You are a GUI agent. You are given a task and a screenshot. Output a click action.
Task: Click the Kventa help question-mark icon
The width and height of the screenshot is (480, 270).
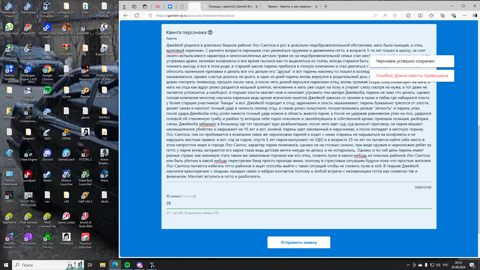pyautogui.click(x=210, y=32)
